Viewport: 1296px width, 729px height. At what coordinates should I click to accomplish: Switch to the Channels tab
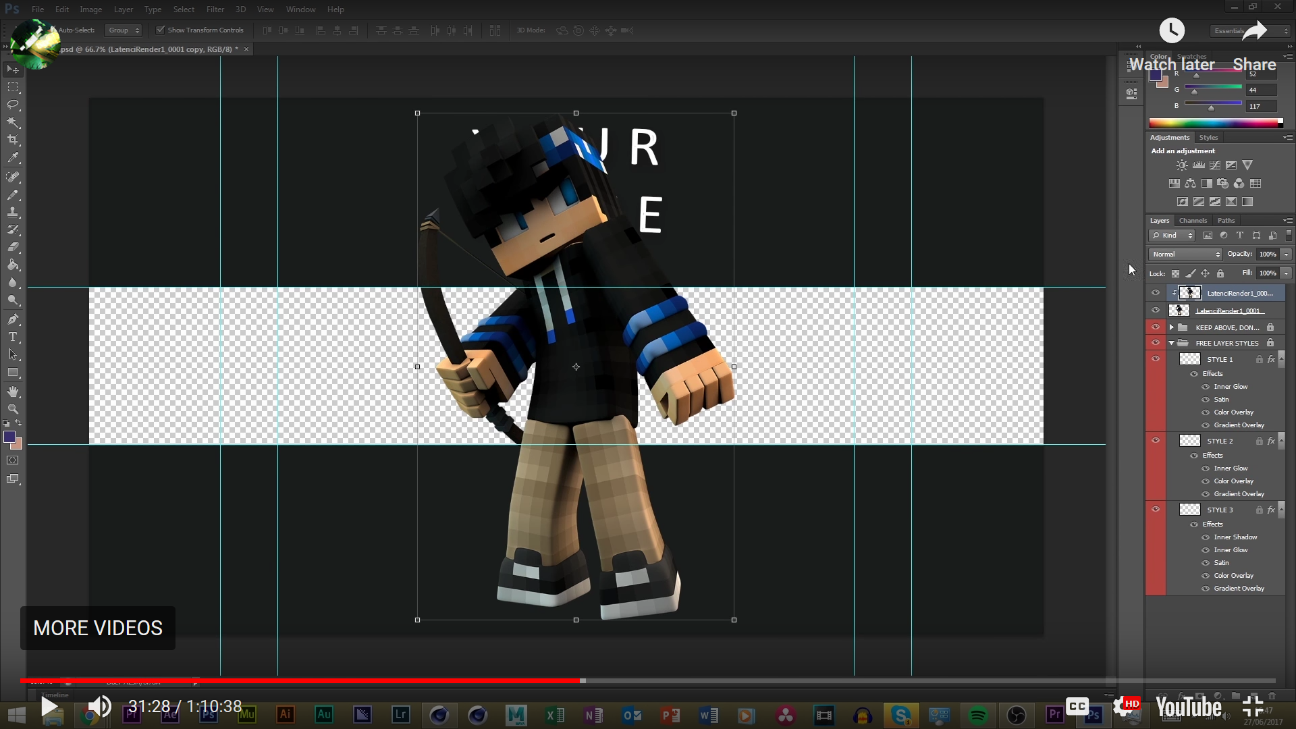[1193, 221]
